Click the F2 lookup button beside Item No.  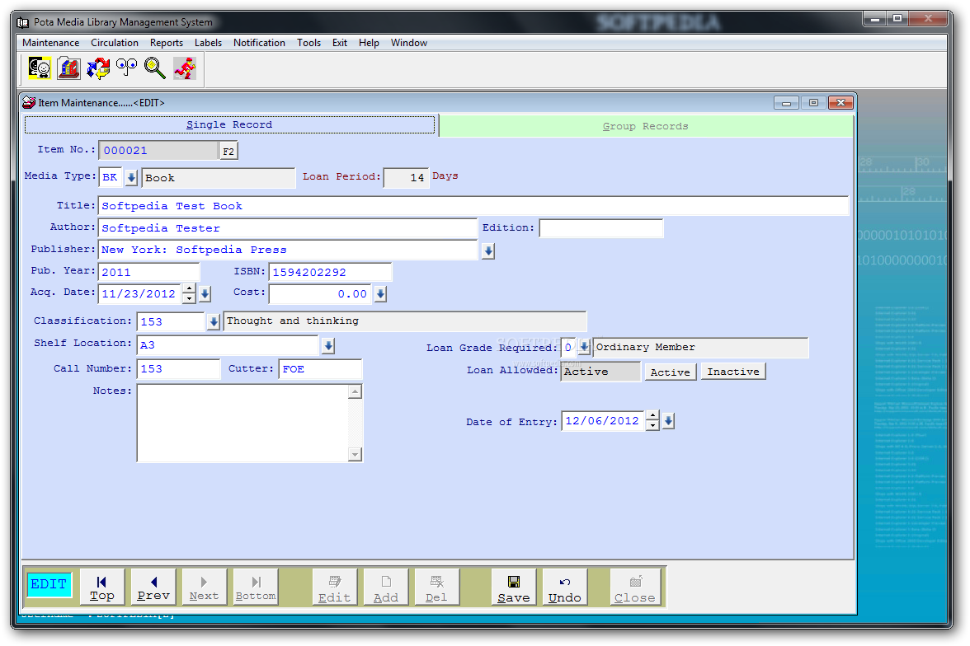click(x=229, y=151)
